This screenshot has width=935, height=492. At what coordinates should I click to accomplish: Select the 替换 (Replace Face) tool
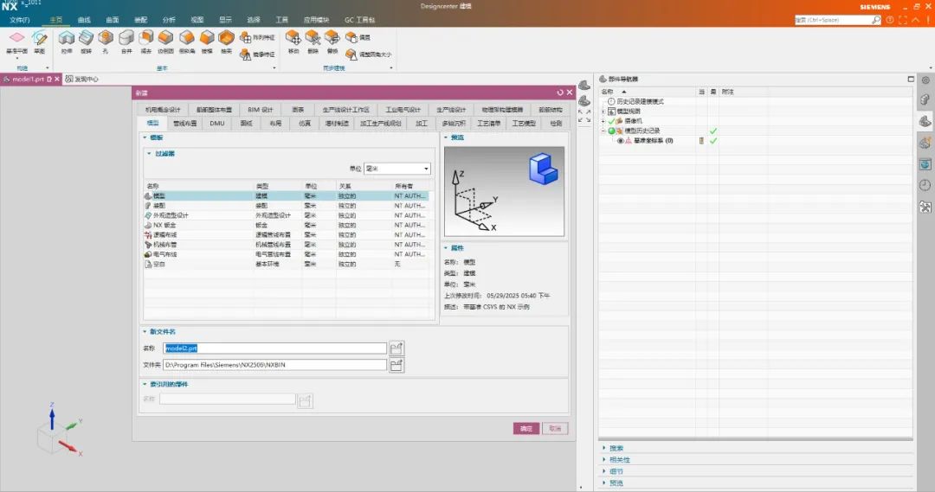(x=332, y=42)
